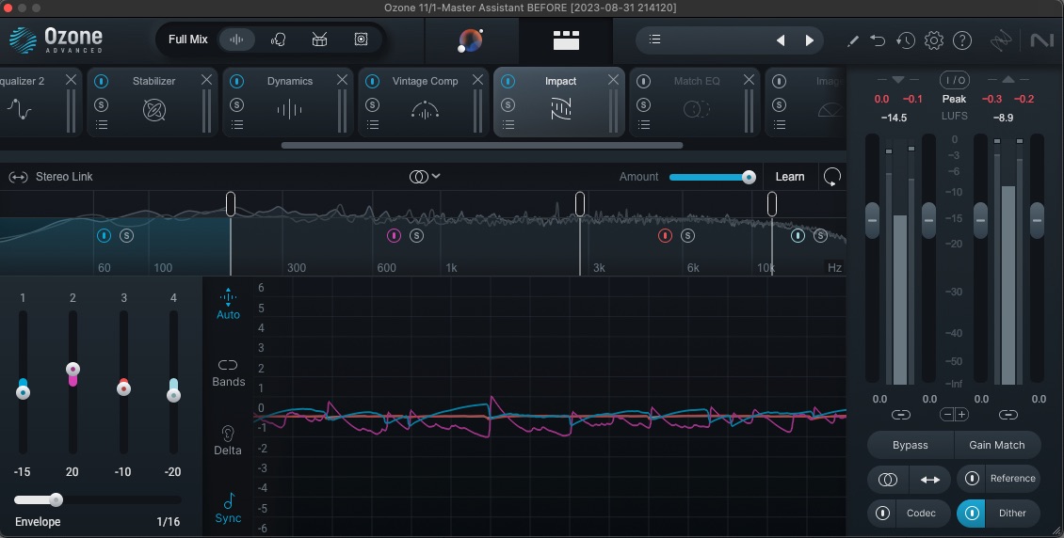Enable Auto scale view
1064x538 pixels.
(x=228, y=304)
